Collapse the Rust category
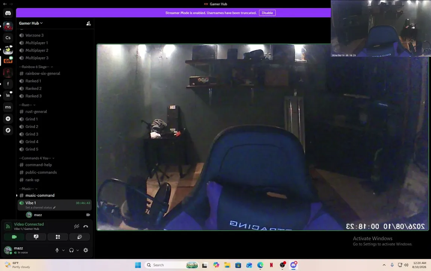The height and width of the screenshot is (271, 431). tap(27, 105)
